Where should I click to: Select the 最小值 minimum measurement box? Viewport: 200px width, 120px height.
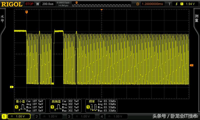coord(29,106)
